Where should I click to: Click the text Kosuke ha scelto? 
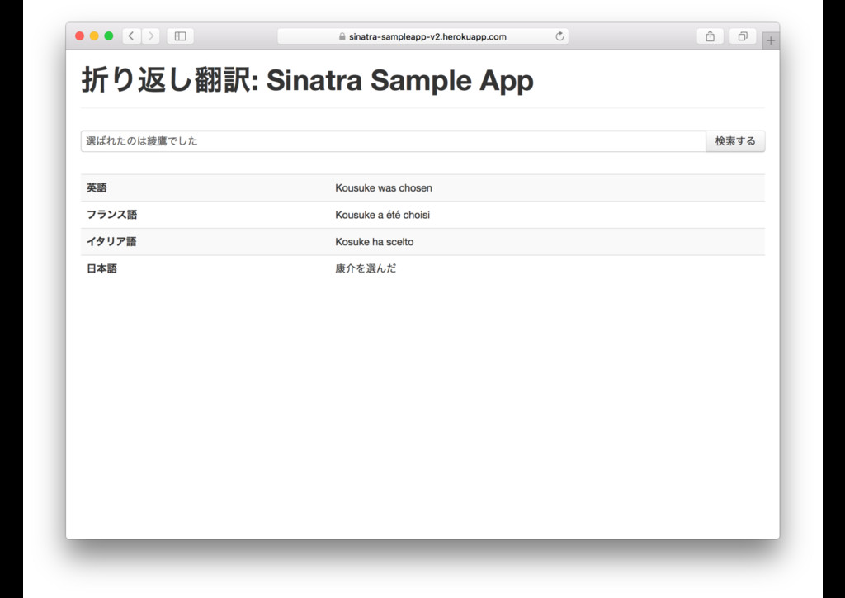[x=375, y=241]
